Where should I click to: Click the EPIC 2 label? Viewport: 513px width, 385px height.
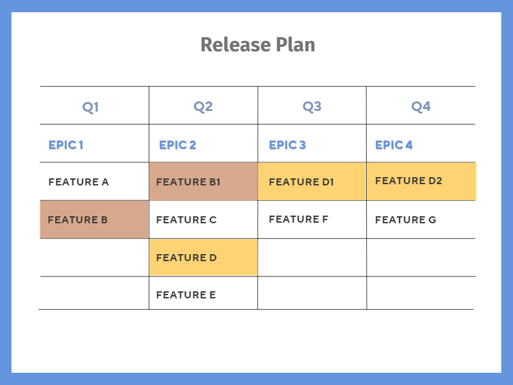click(x=178, y=145)
